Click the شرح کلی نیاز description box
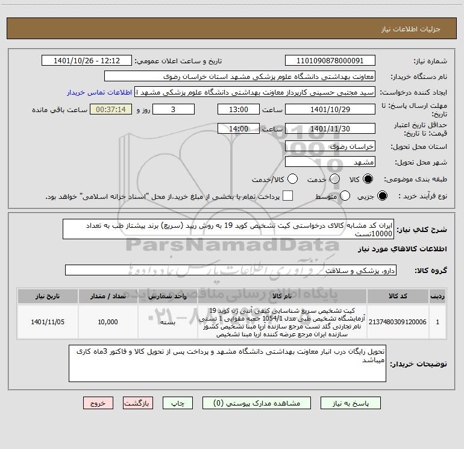This screenshot has width=464, height=449. point(228,229)
